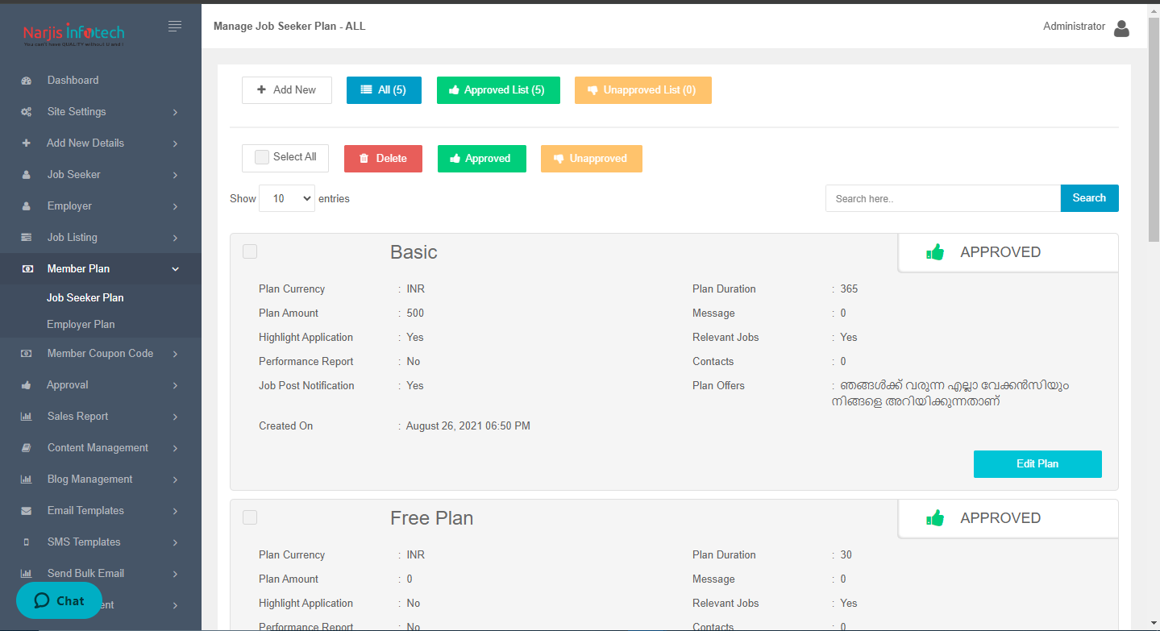Open the Chat widget bubble
This screenshot has width=1160, height=631.
point(59,600)
